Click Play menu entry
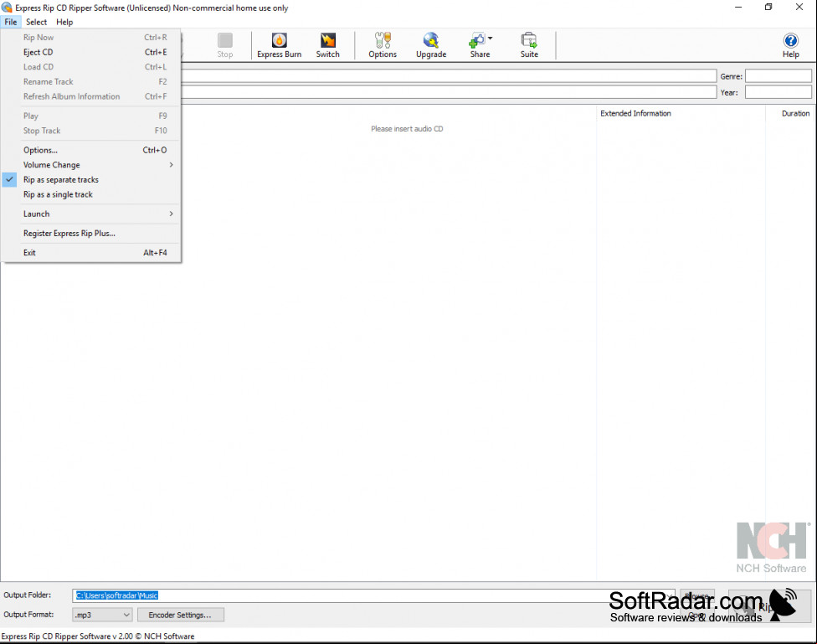Viewport: 817px width, 644px height. [x=90, y=116]
